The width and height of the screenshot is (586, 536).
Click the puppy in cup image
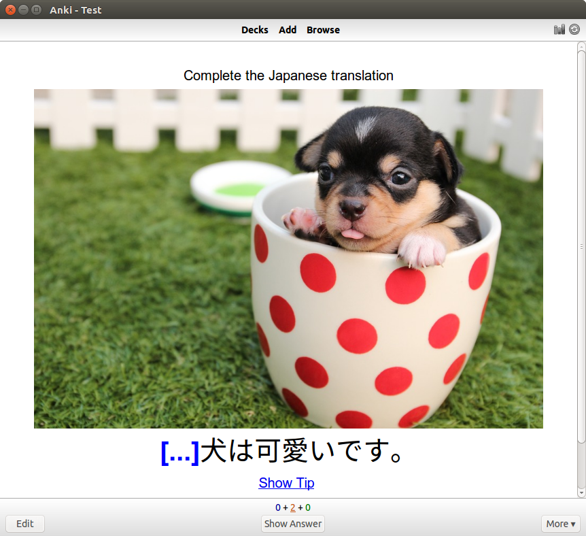click(x=288, y=258)
